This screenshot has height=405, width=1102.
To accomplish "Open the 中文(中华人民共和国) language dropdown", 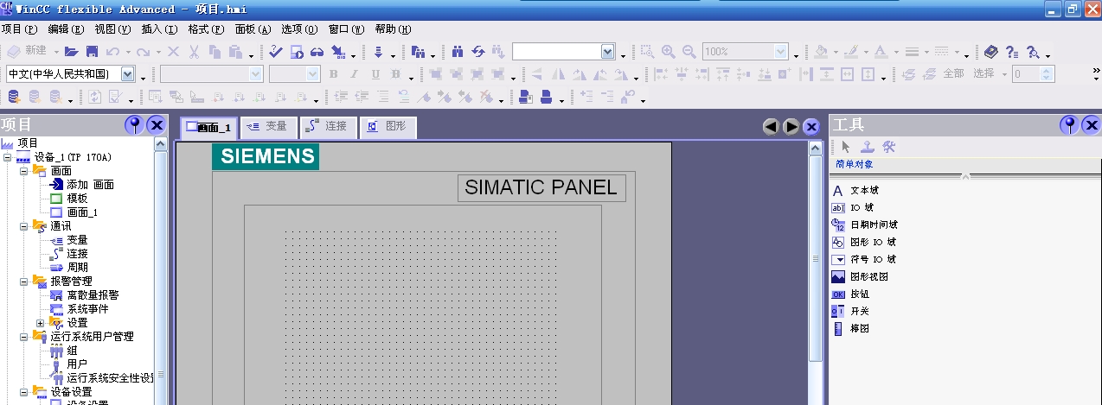I will point(128,74).
